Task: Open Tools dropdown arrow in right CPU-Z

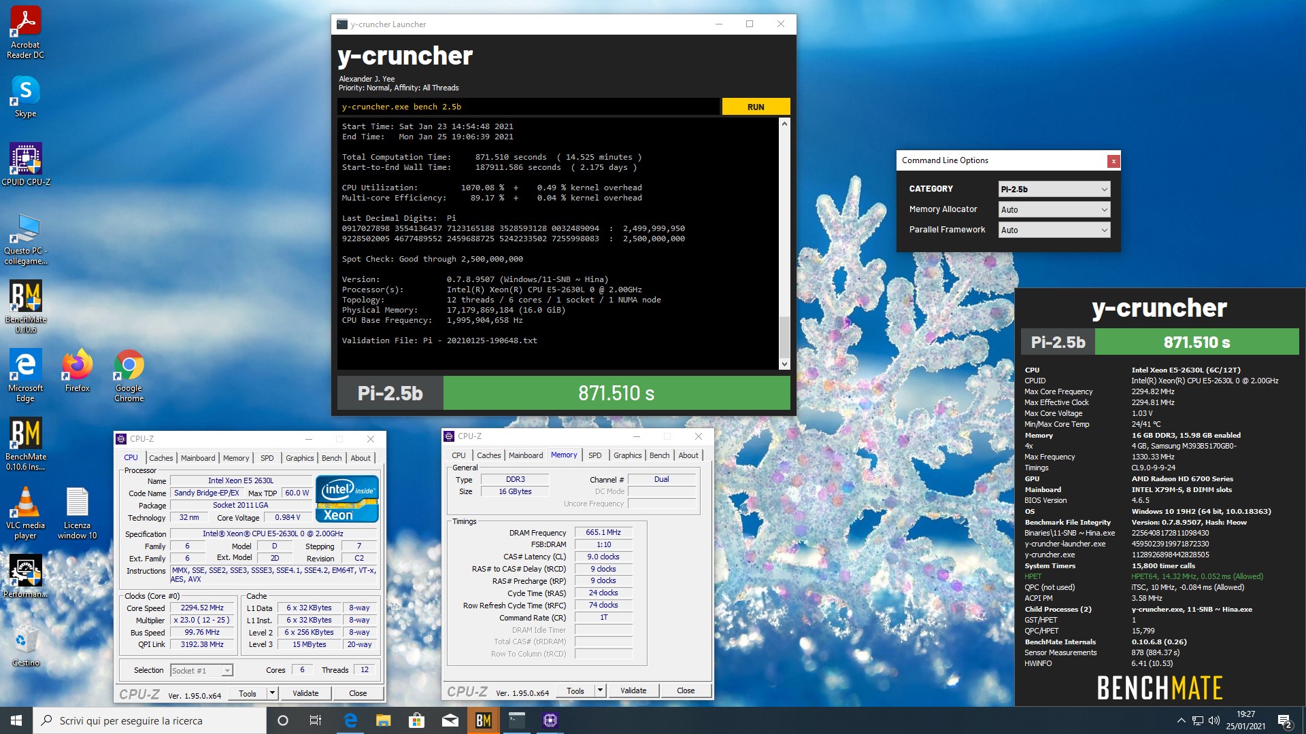Action: (600, 691)
